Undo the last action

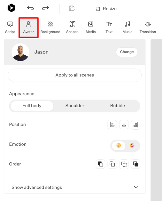point(30,8)
